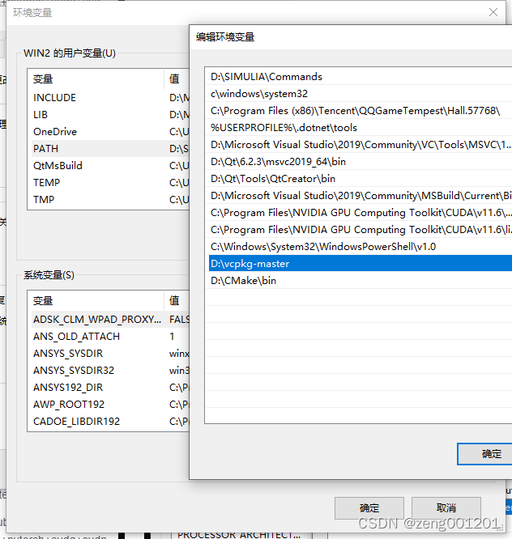512x539 pixels.
Task: Click the 值 header in user variables
Action: pos(177,79)
